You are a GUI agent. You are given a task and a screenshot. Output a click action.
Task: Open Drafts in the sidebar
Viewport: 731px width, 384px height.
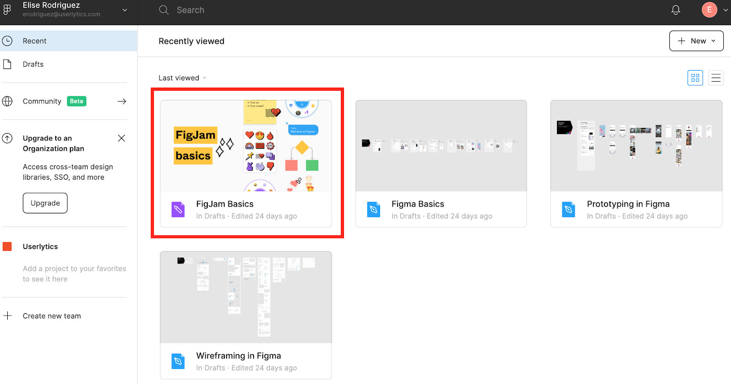33,64
